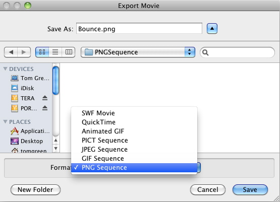Viewport: 280px width, 202px height.
Task: Switch to icon view mode
Action: coord(42,52)
